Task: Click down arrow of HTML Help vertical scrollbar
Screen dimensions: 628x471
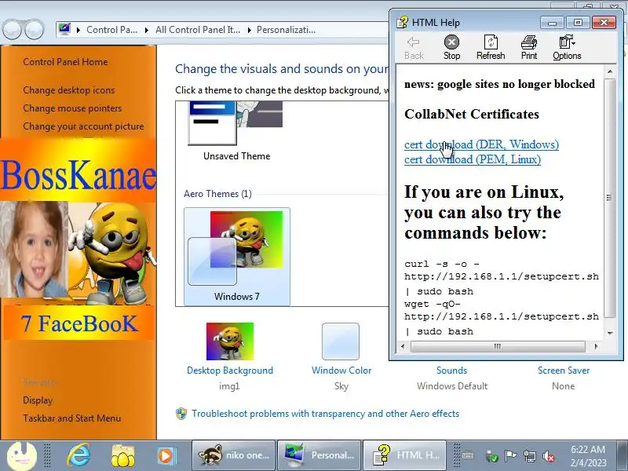Action: pos(610,332)
